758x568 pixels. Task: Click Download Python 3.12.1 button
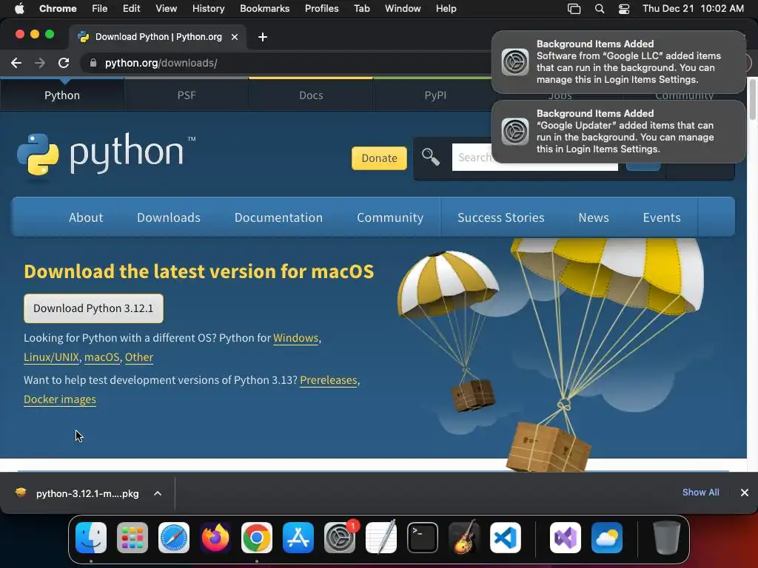click(93, 308)
